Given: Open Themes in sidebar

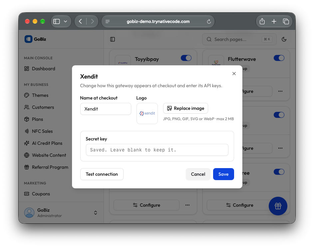Looking at the screenshot, I should pyautogui.click(x=40, y=95).
